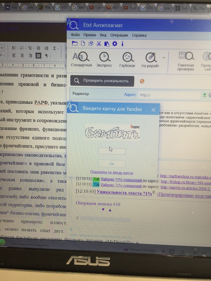Click the info 'i' icon in toolbar
The height and width of the screenshot is (281, 211).
point(122,44)
